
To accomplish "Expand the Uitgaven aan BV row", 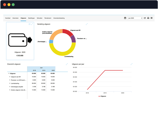I will [x=10, y=77].
